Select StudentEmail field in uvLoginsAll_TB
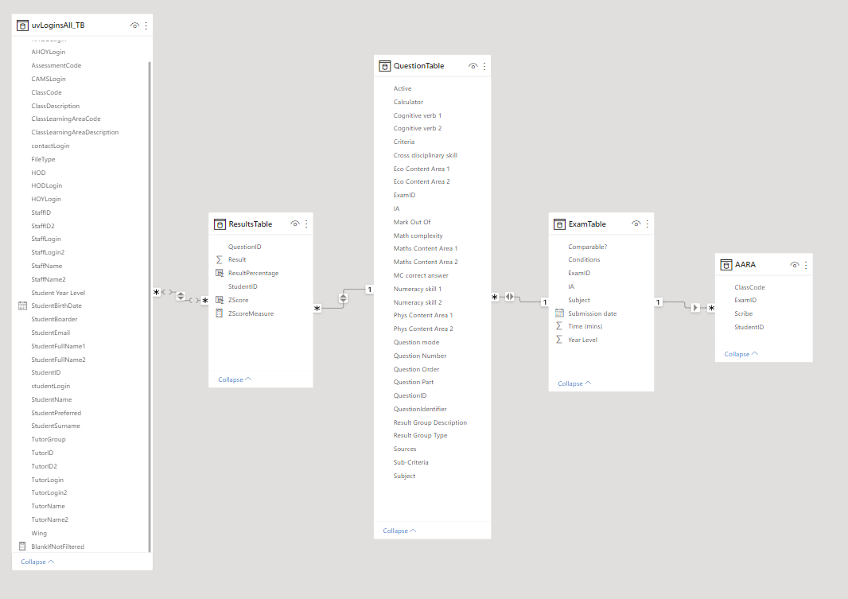The height and width of the screenshot is (599, 848). coord(50,333)
